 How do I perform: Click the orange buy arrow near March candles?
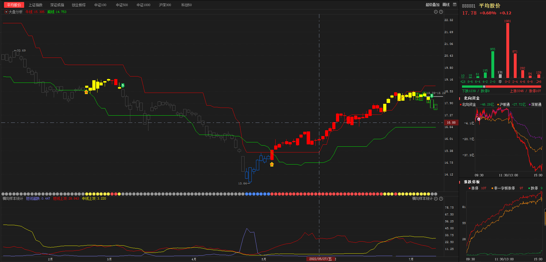86,92
